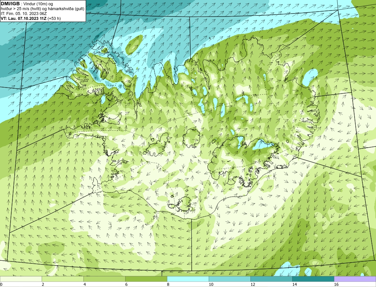This screenshot has width=376, height=287.
Task: Select the 8–10 m/s light cyan swatch
Action: coord(188,279)
